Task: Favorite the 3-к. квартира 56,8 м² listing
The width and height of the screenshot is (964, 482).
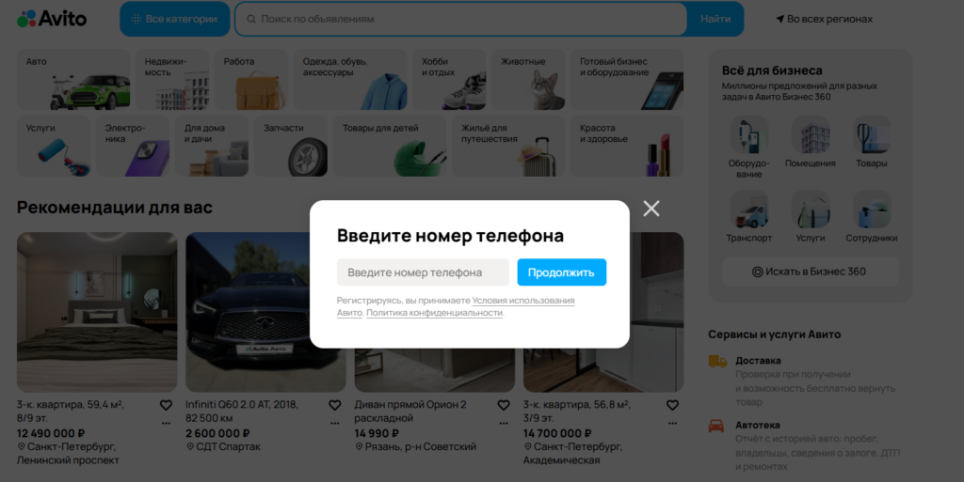Action: [x=672, y=405]
